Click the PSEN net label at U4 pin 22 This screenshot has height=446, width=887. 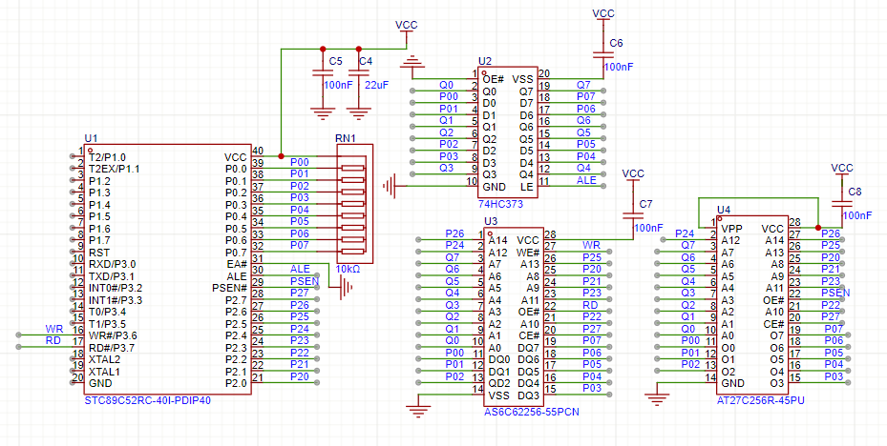tap(835, 293)
